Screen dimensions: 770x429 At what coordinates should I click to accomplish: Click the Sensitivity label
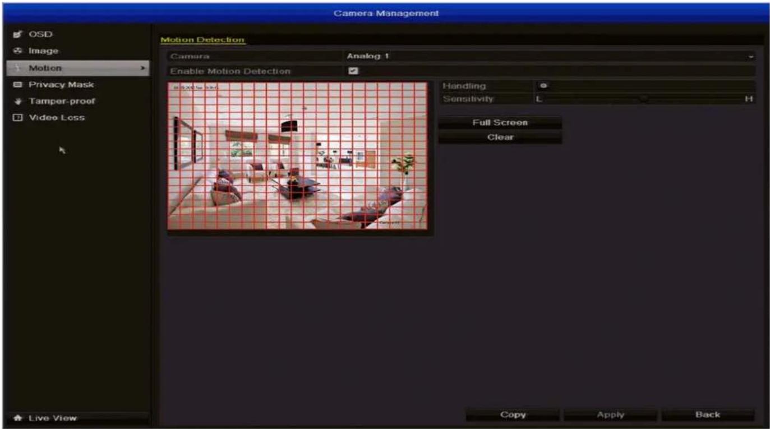click(x=468, y=99)
